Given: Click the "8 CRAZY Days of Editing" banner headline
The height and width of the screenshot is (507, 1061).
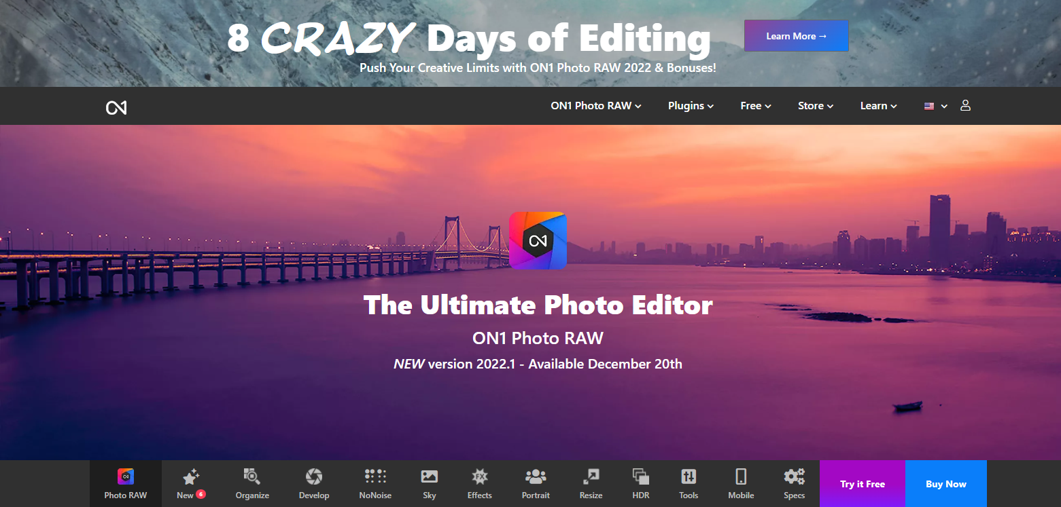Looking at the screenshot, I should pyautogui.click(x=468, y=38).
